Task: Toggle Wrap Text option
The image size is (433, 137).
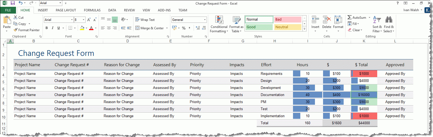Action: (145, 20)
